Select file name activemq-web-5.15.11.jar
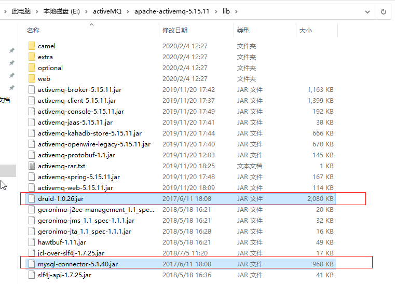Viewport: 395px width, 284px height. pos(75,188)
